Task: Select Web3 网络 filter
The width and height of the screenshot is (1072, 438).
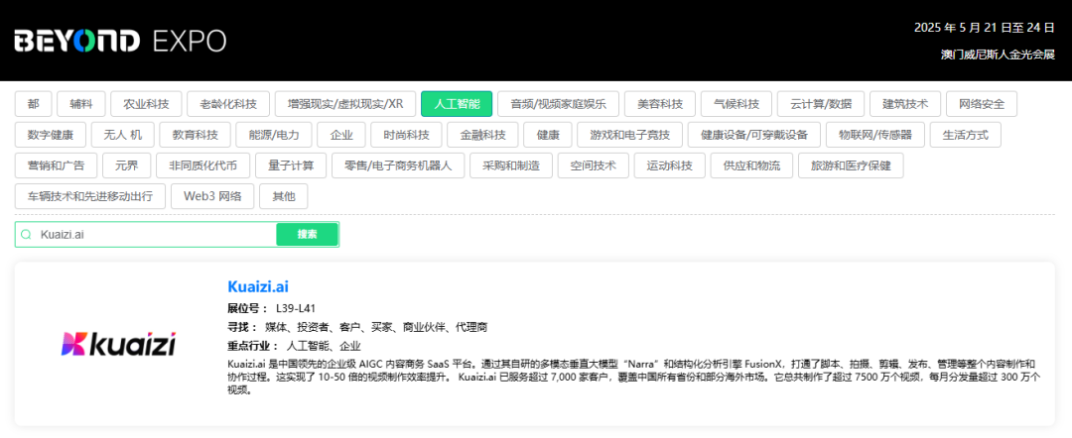Action: coord(212,196)
